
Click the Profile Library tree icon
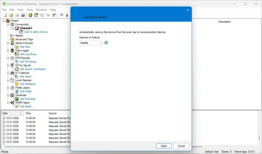coord(12,88)
